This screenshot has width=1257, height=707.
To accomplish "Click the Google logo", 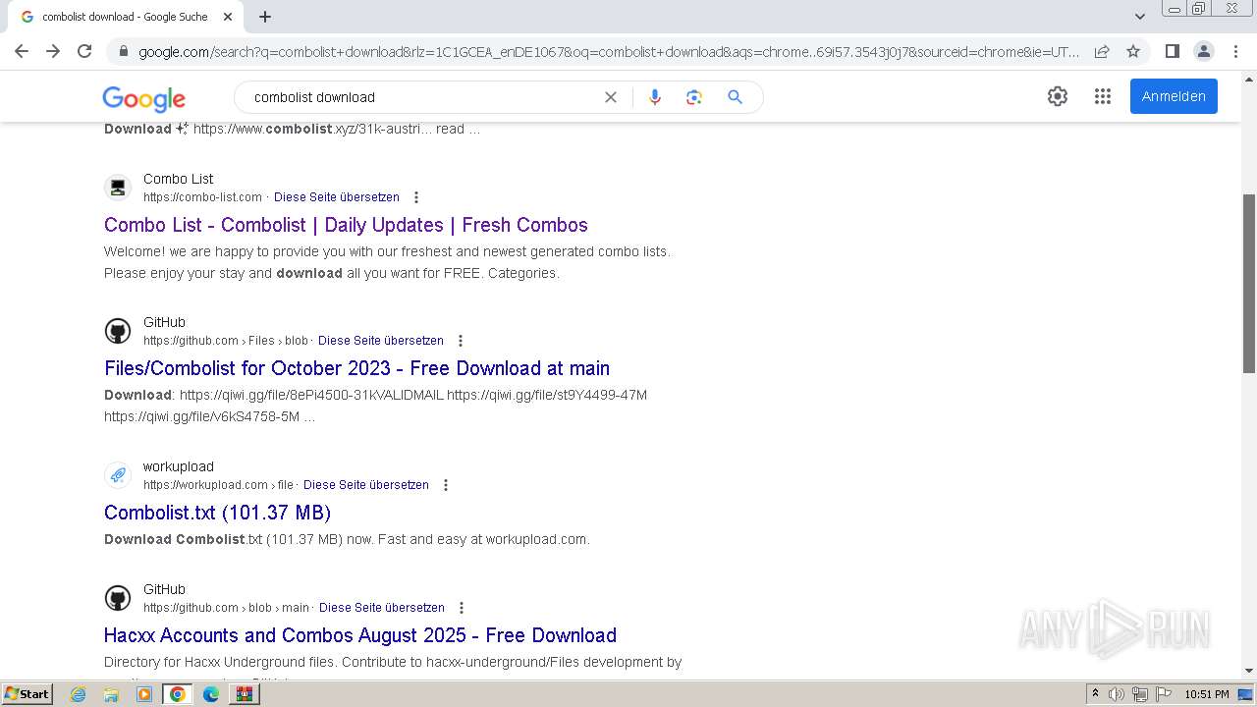I will pos(143,98).
